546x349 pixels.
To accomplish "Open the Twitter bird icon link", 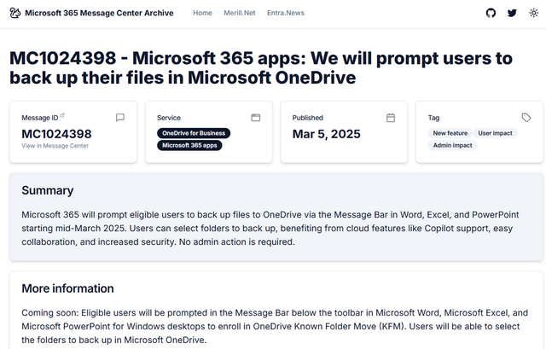I will pos(512,13).
